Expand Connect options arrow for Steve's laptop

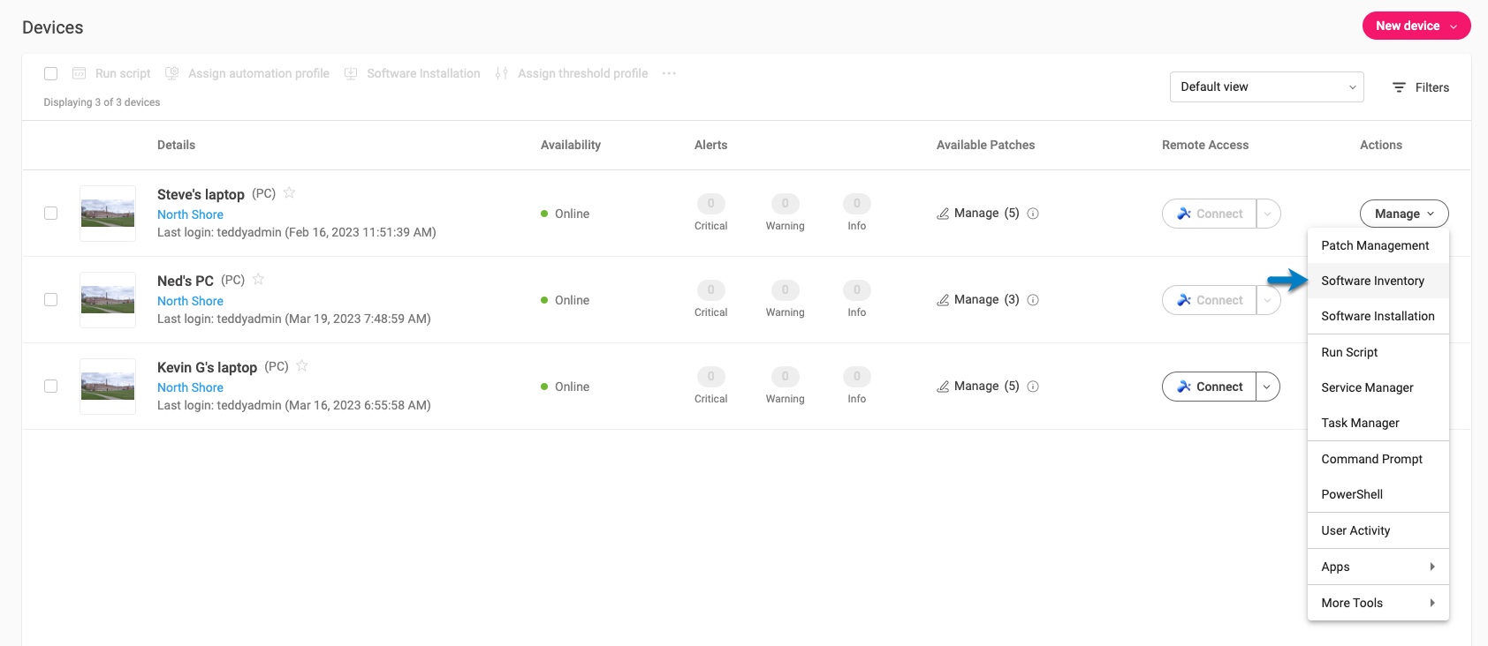[1268, 214]
